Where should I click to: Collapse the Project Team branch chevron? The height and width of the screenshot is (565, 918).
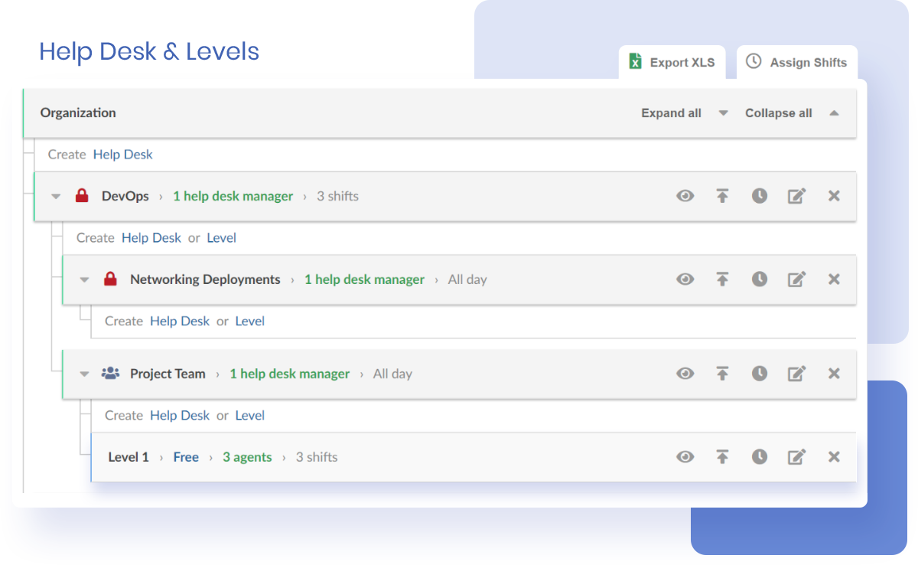click(x=84, y=374)
